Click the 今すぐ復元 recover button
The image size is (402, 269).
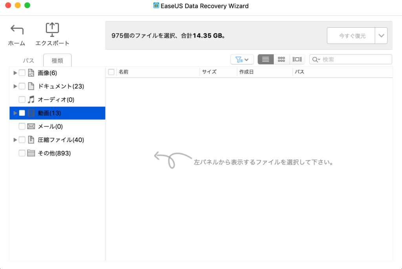351,36
